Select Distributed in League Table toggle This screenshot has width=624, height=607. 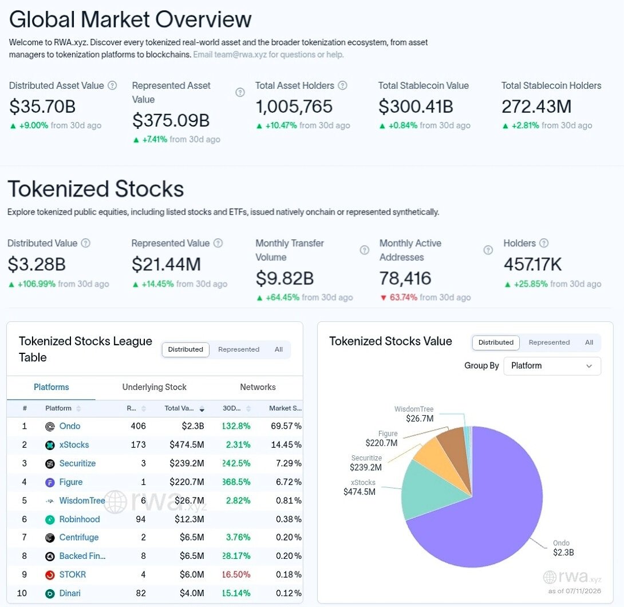tap(185, 349)
